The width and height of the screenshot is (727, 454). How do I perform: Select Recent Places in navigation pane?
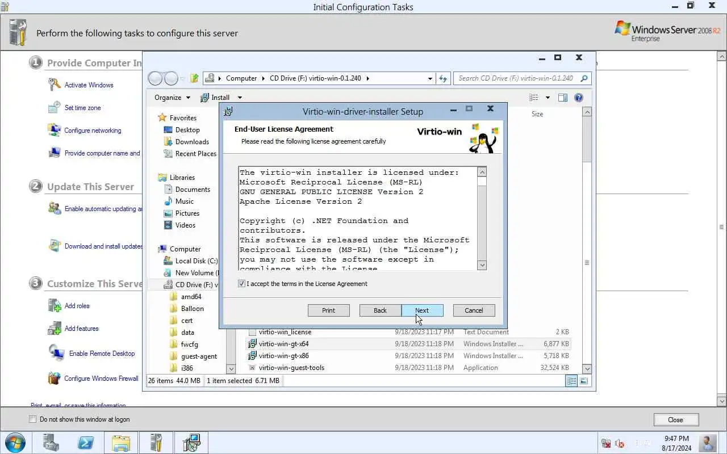point(195,154)
